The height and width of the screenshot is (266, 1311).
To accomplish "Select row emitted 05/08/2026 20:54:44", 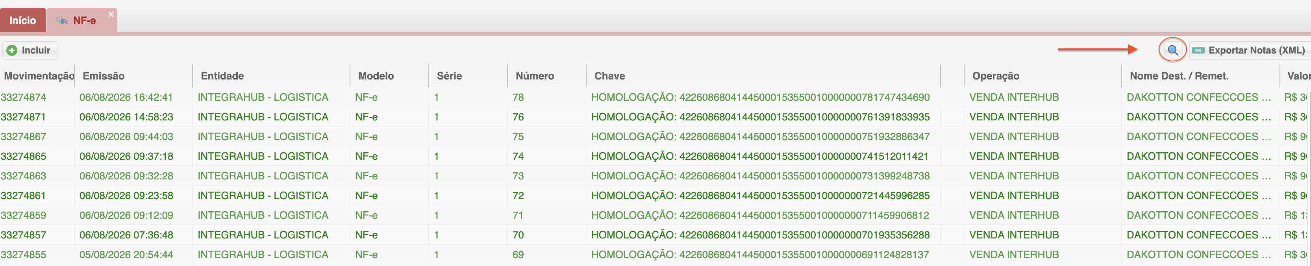I will (x=655, y=254).
